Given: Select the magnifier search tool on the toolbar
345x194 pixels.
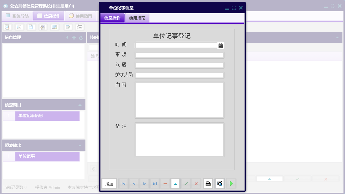Looking at the screenshot, I should 7,27.
